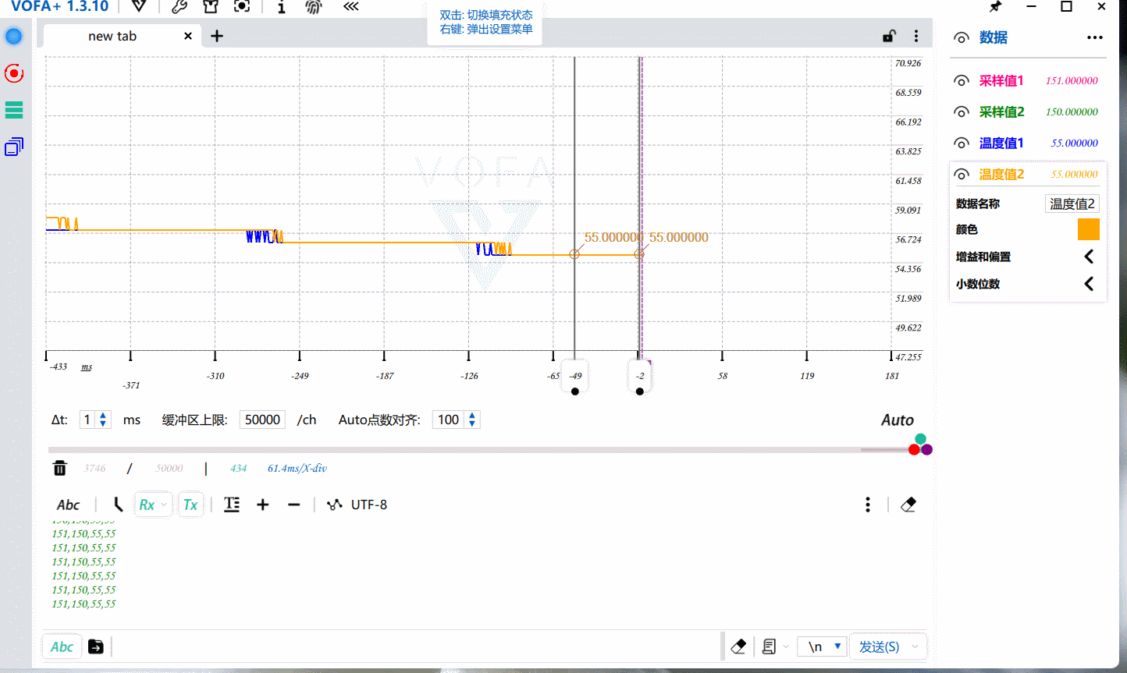Image resolution: width=1127 pixels, height=673 pixels.
Task: Click the VOFA logo icon in title bar
Action: coord(139,6)
